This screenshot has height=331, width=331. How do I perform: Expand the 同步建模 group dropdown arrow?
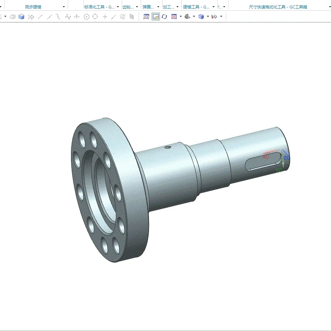point(64,7)
